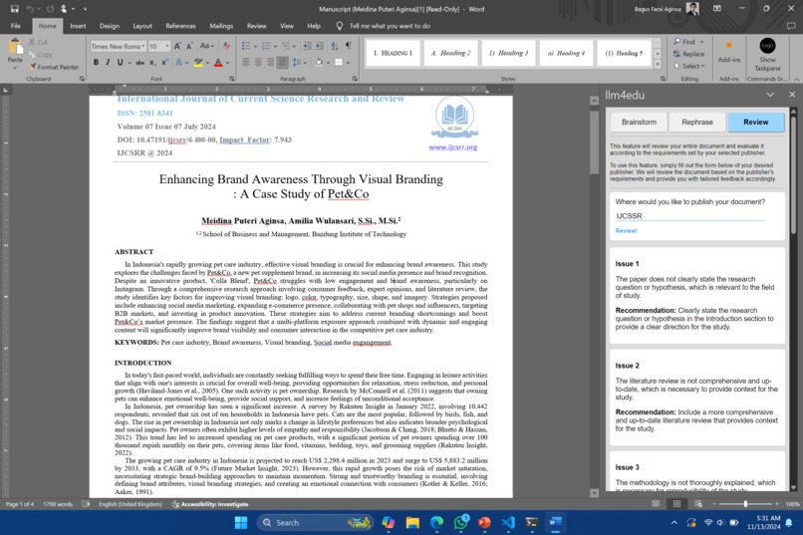
Task: Expand numbering list dropdown
Action: click(x=275, y=46)
